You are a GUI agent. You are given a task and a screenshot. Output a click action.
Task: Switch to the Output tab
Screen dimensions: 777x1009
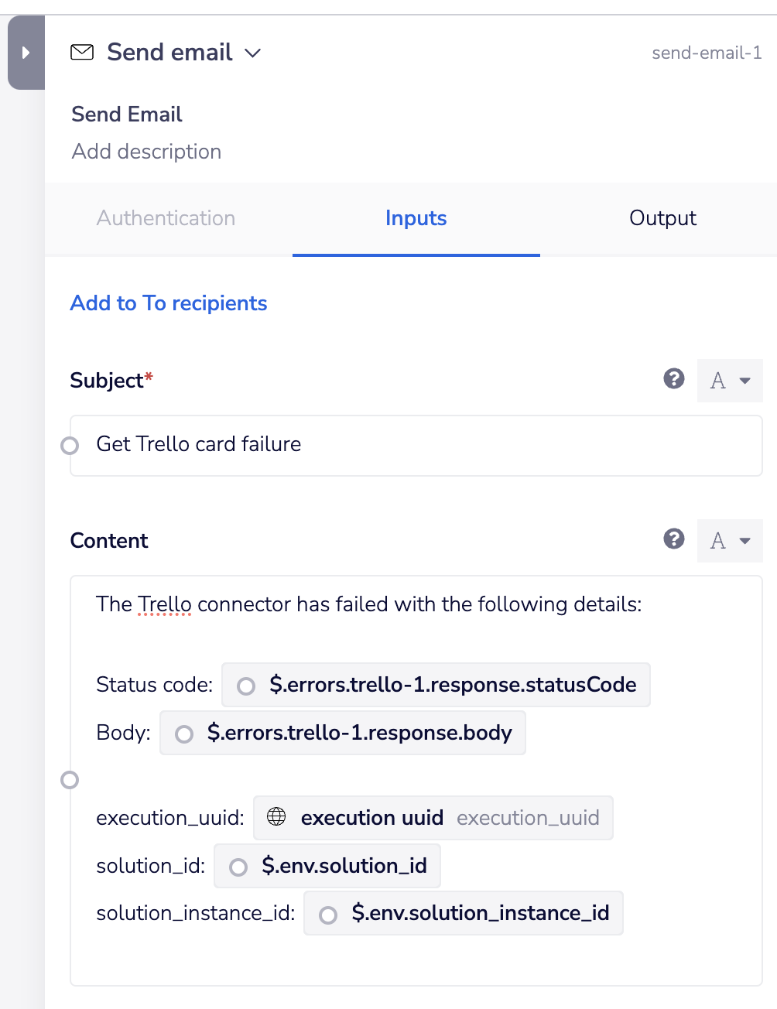pos(662,218)
